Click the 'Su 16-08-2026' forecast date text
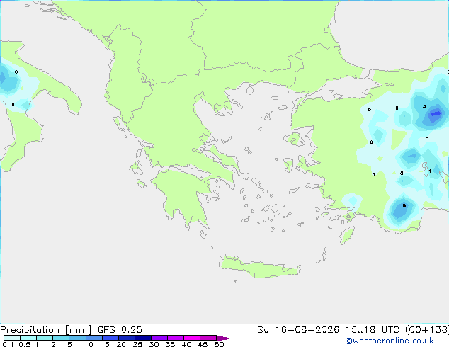The image size is (449, 347). pos(298,330)
